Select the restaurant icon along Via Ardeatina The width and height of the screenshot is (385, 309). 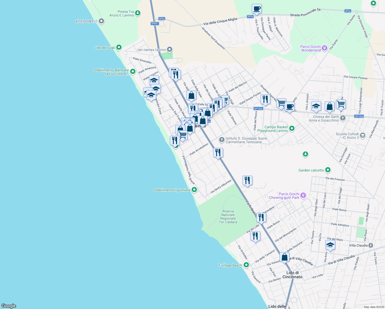point(261,217)
